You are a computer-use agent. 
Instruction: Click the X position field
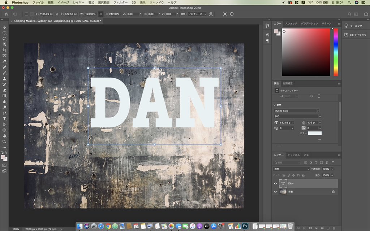[46, 14]
